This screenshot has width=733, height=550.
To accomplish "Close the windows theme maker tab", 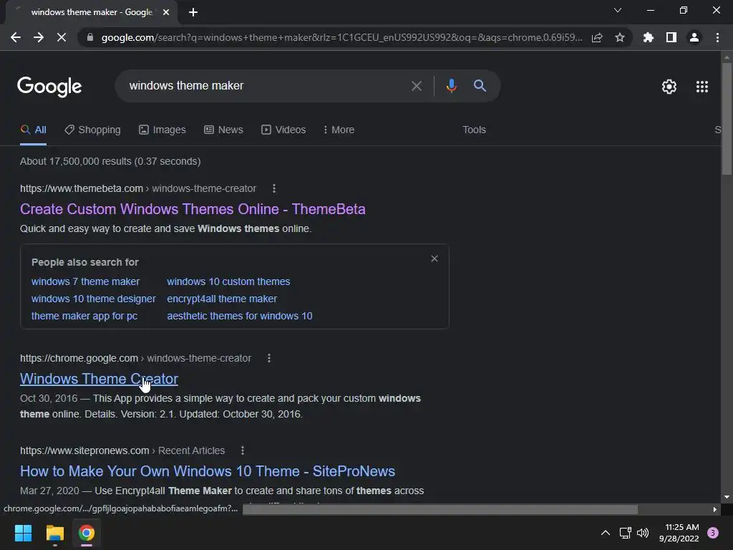I will click(166, 12).
